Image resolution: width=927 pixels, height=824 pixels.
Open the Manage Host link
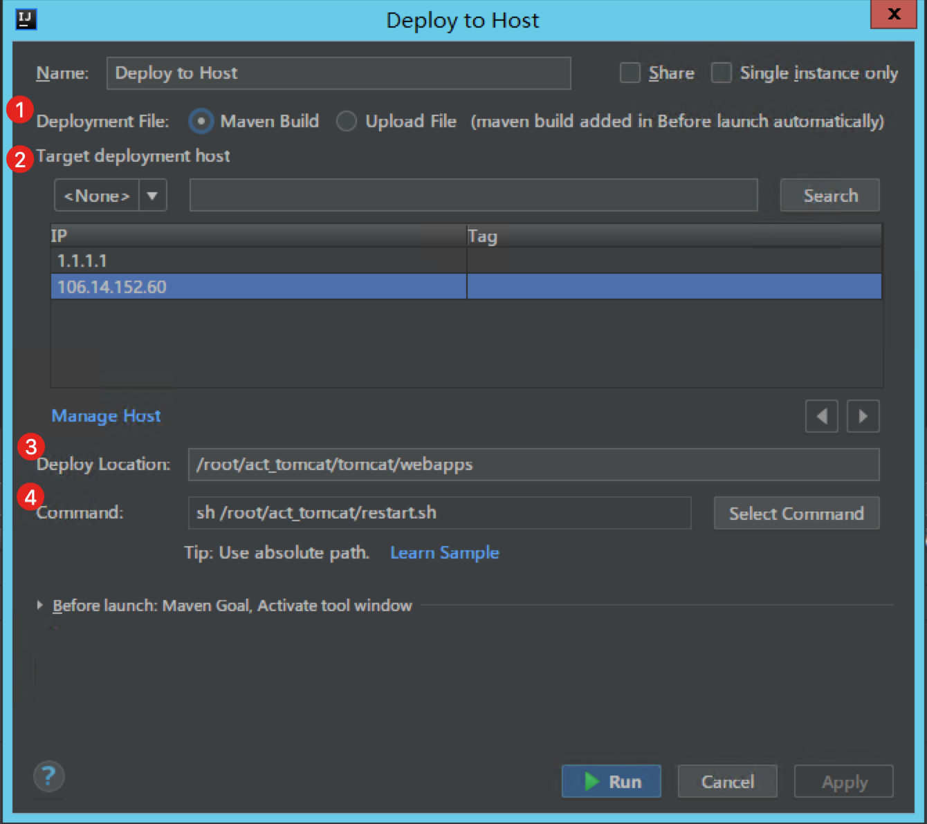pos(105,415)
